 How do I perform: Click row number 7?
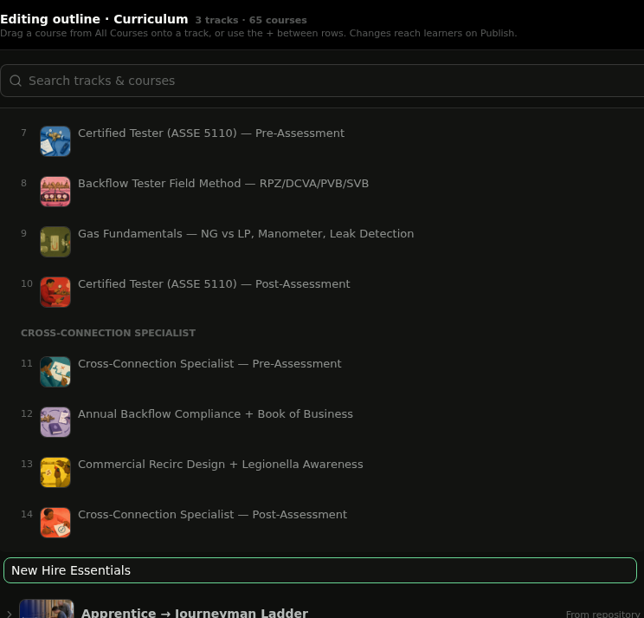tap(24, 133)
